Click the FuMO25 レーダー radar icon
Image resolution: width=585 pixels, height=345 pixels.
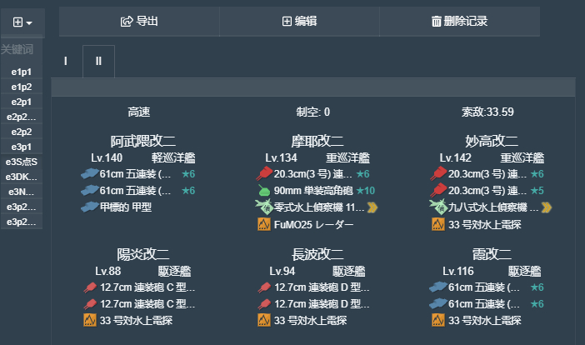[x=263, y=224]
